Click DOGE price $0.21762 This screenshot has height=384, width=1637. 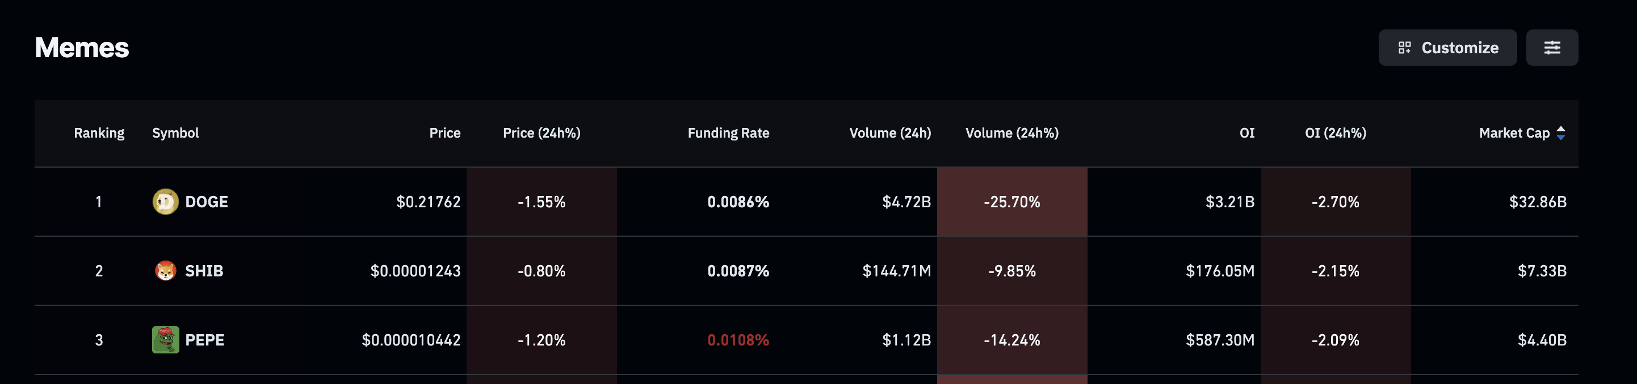429,202
